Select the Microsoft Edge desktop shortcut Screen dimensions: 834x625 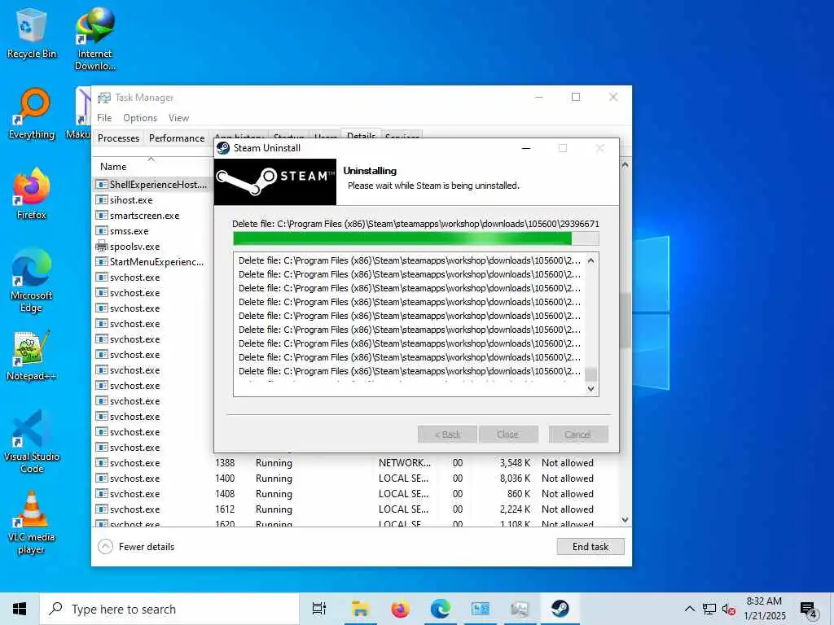[x=32, y=281]
